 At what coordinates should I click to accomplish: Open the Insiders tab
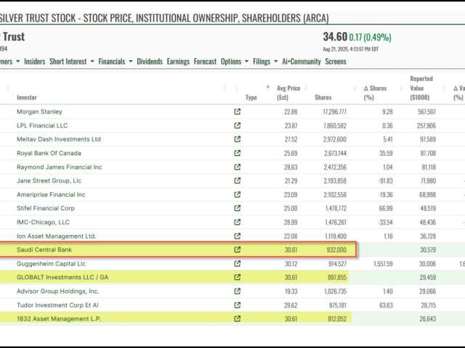point(34,62)
